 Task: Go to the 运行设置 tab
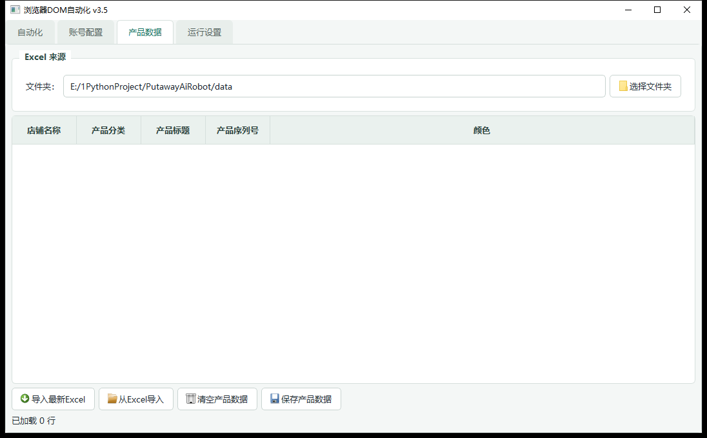[x=204, y=32]
